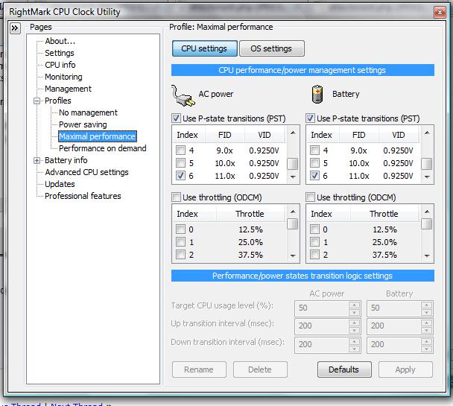
Task: Toggle Battery Use P-state transitions checkbox
Action: click(310, 118)
